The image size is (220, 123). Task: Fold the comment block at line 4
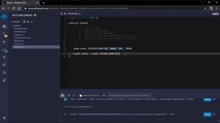(x=67, y=26)
